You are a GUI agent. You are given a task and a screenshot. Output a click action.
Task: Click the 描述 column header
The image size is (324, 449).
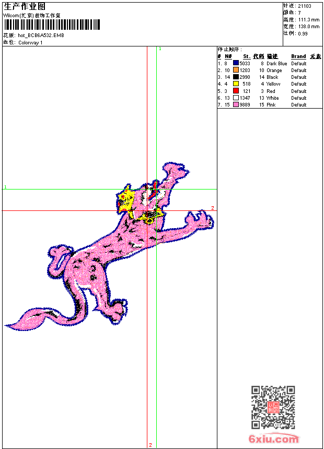(x=272, y=56)
